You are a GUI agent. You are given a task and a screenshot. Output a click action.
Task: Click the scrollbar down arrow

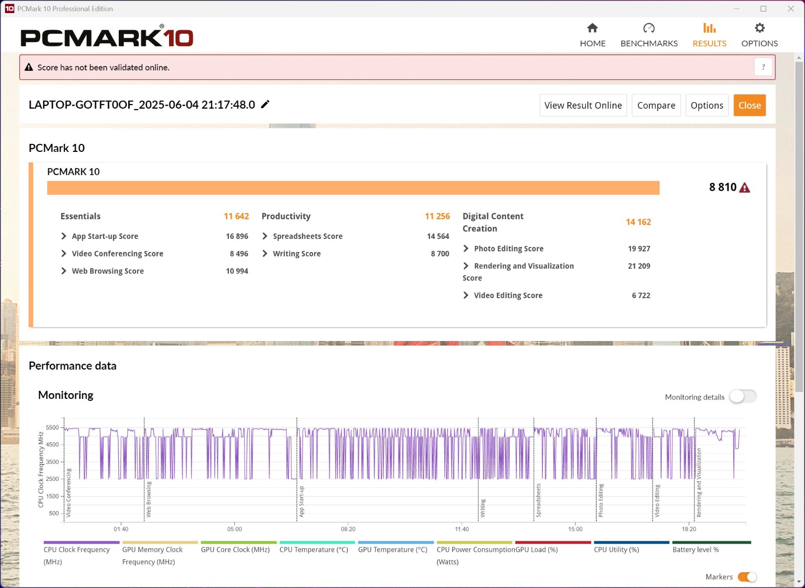pos(799,582)
